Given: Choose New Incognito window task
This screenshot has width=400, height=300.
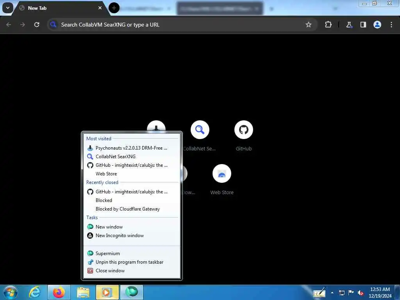Looking at the screenshot, I should [x=132, y=236].
